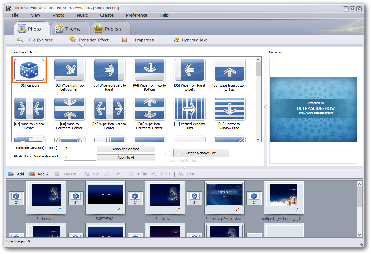This screenshot has width=371, height=254.
Task: Choose Wipe from Vertical Center effect
Action: [x=109, y=109]
